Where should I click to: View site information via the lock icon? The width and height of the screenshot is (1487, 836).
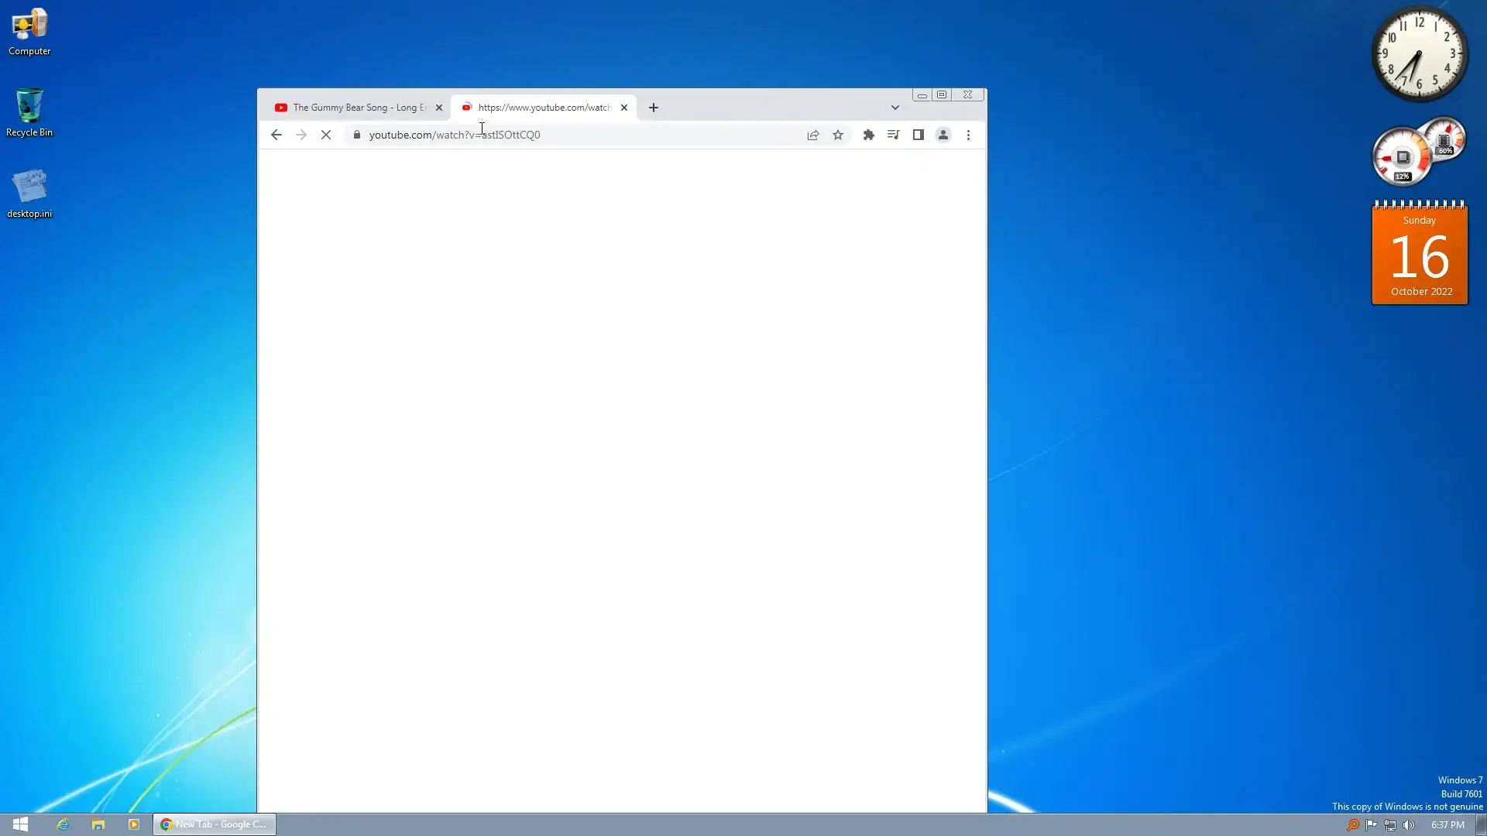pyautogui.click(x=356, y=135)
